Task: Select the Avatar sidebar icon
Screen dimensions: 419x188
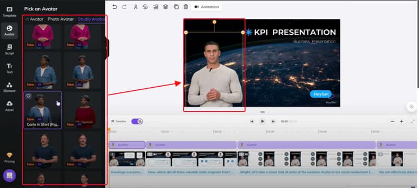Action: (9, 31)
